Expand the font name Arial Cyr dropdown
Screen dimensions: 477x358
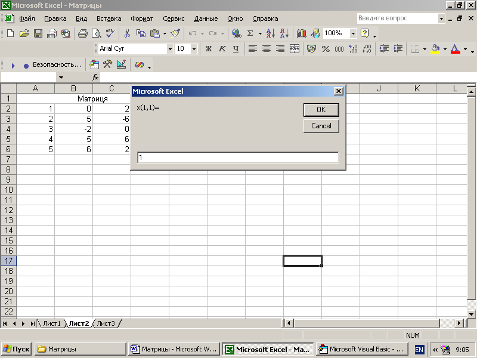(x=170, y=49)
